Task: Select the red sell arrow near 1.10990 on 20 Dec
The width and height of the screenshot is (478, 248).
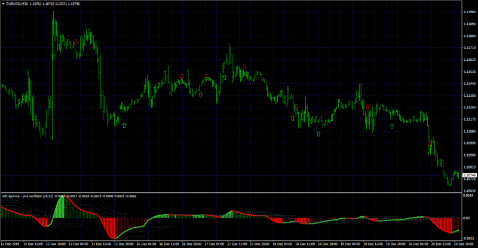Action: click(x=430, y=144)
